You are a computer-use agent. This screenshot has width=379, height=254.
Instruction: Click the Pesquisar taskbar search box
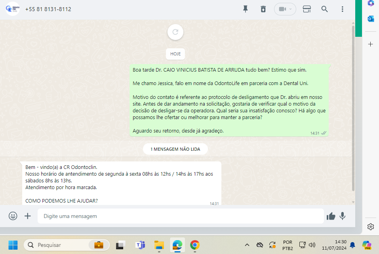(67, 245)
